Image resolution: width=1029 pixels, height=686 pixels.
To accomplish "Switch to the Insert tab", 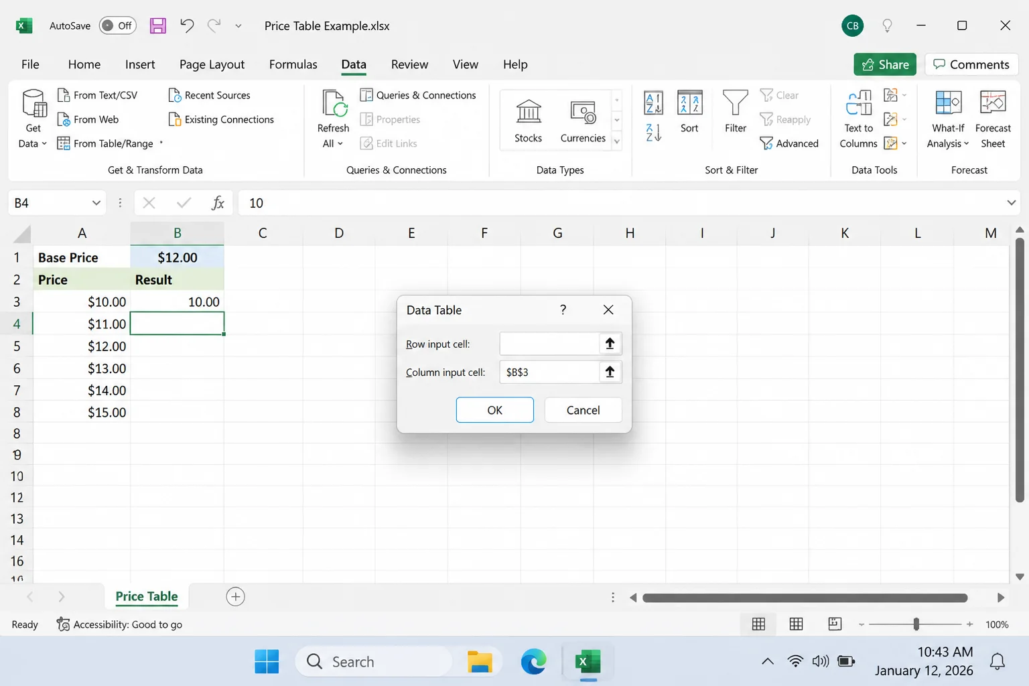I will click(140, 64).
